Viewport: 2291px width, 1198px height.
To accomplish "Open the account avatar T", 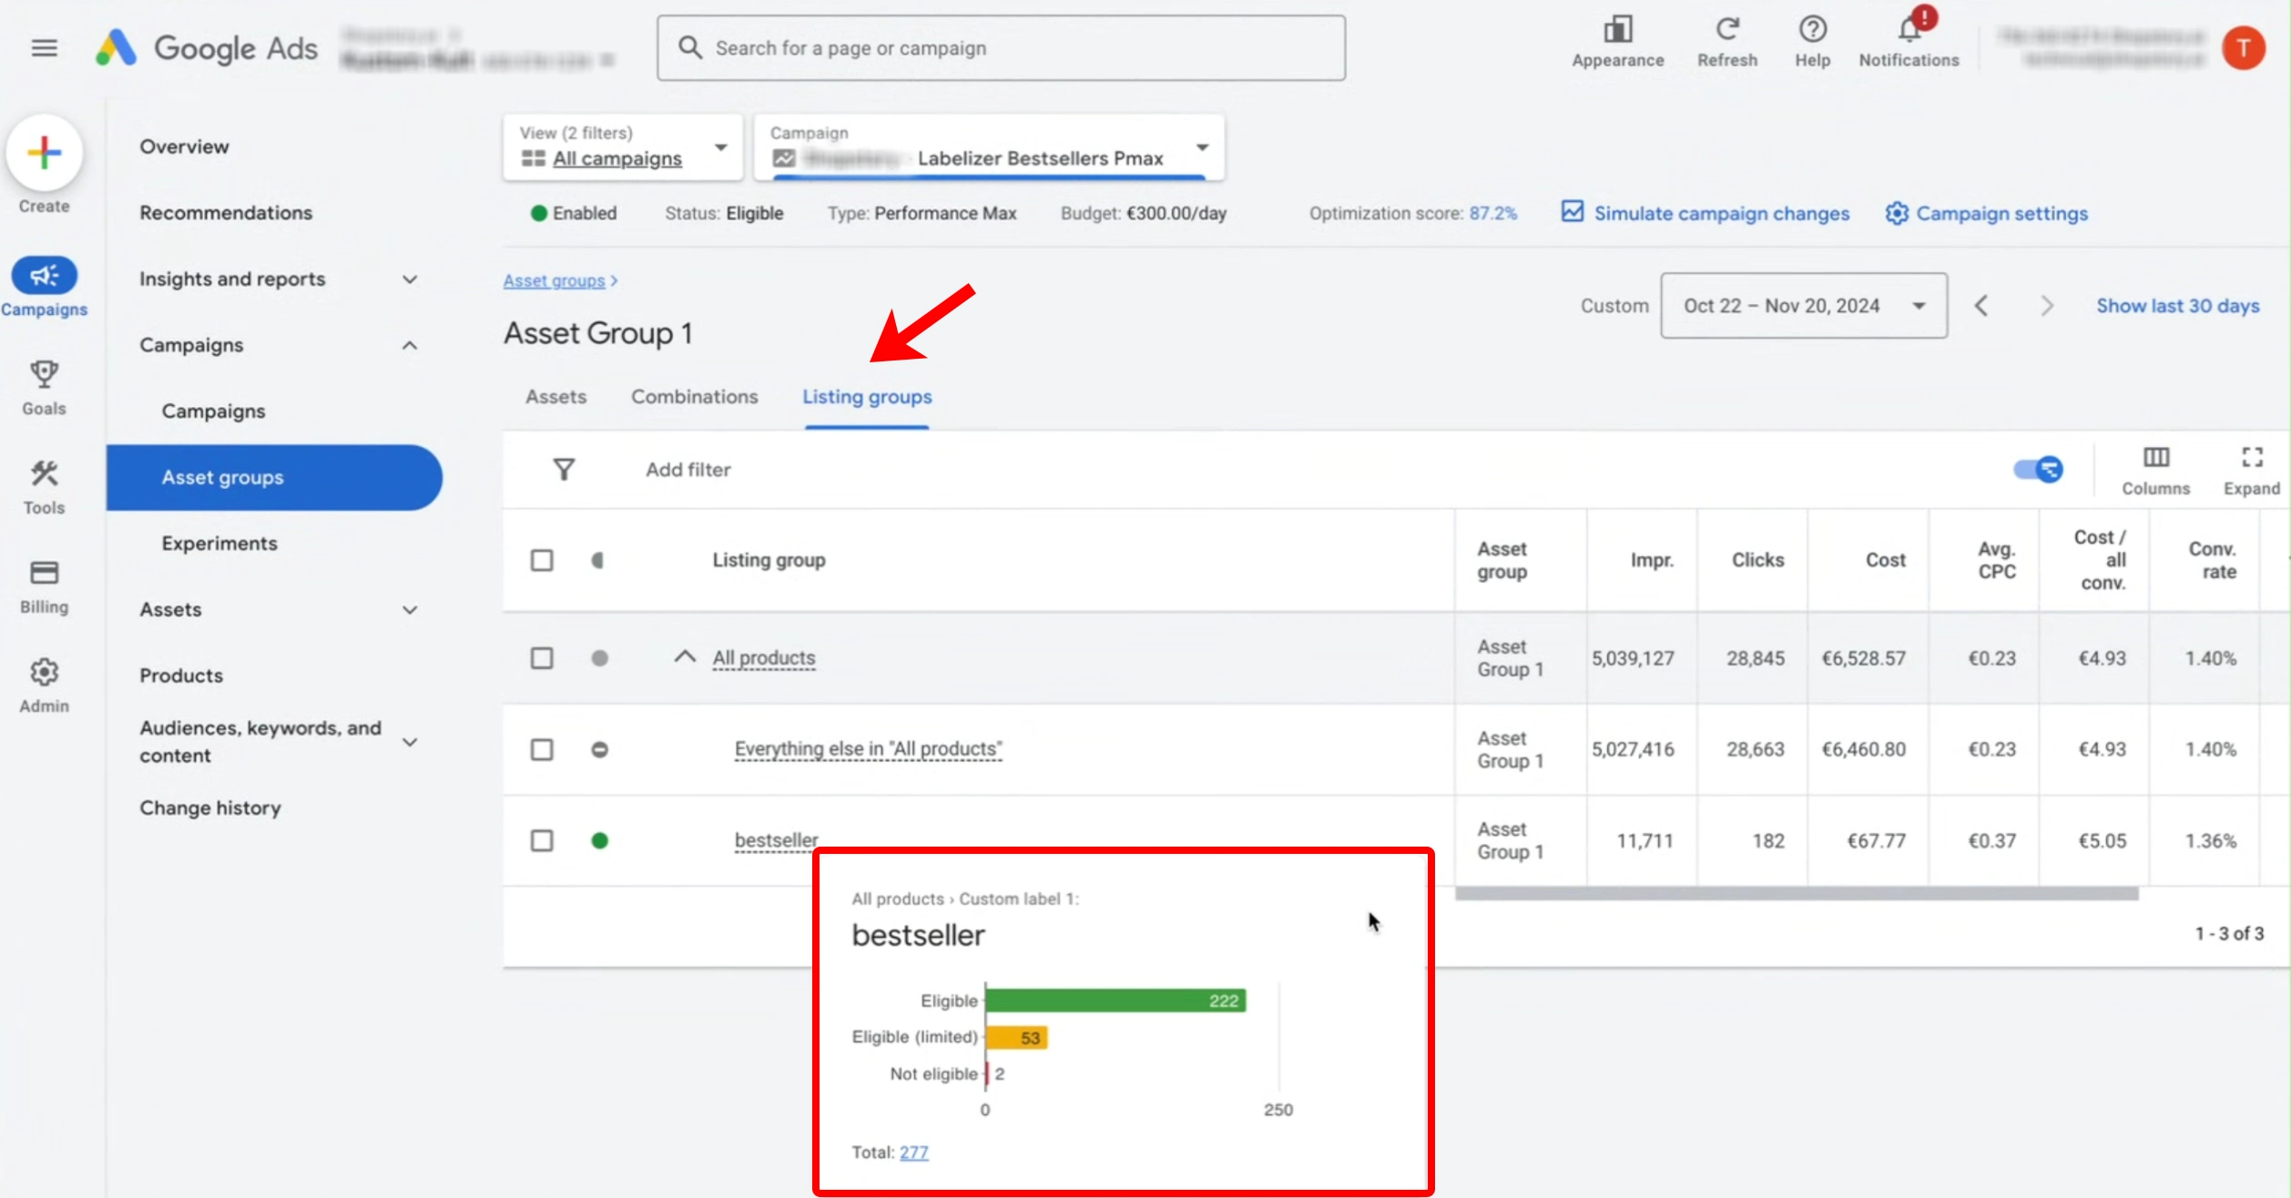I will (2243, 47).
